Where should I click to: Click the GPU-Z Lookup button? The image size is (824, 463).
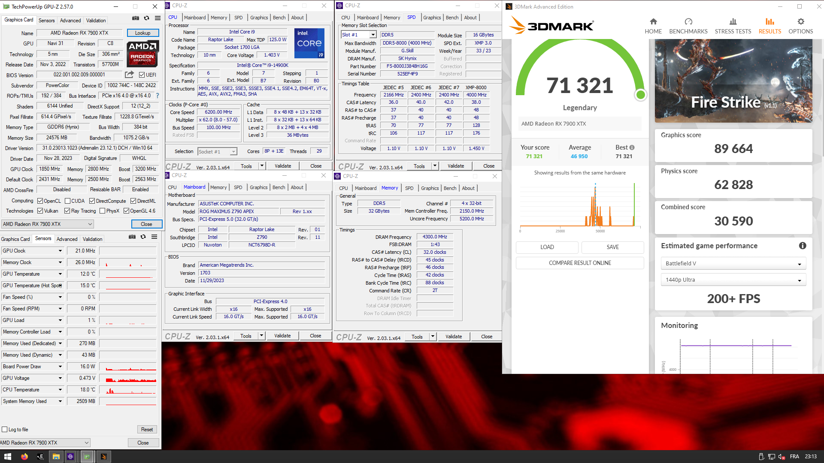point(143,33)
